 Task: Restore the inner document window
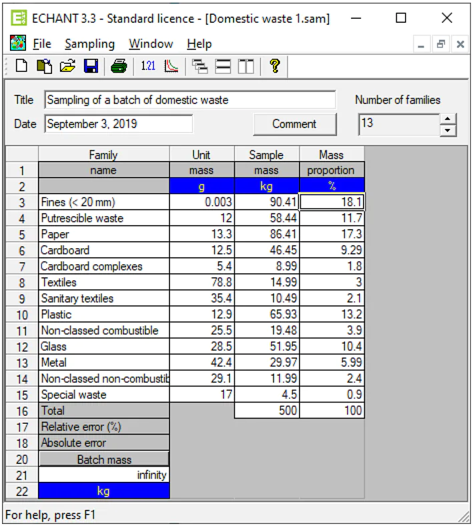tap(440, 44)
